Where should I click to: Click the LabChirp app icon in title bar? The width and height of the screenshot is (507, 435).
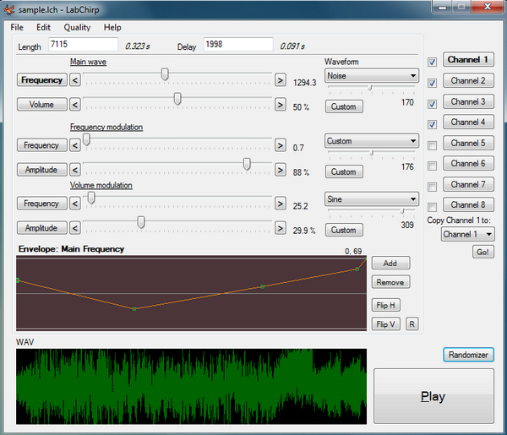coord(9,9)
